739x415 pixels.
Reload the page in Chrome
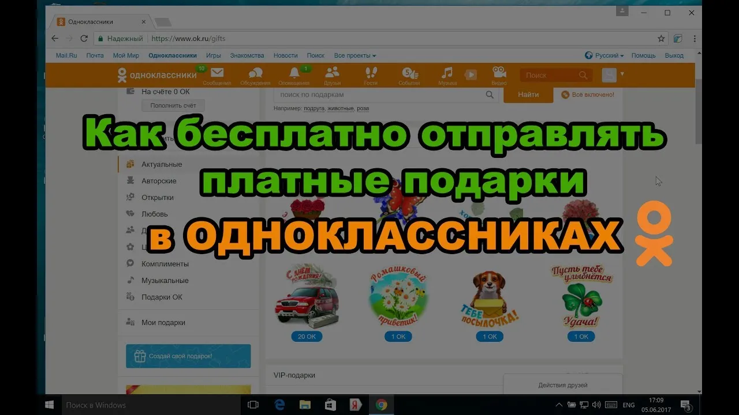point(84,39)
